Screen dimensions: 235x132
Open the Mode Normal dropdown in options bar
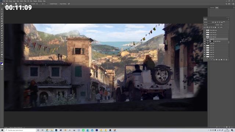(25, 4)
